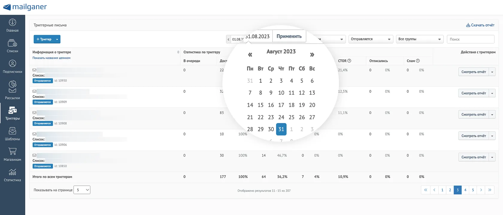
Task: Open the Отправляется status dropdown
Action: [x=371, y=39]
